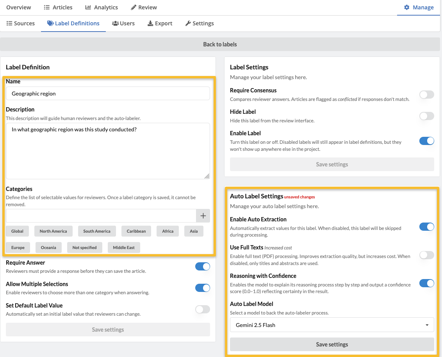Viewport: 442px width, 357px height.
Task: Click the Manage gear icon
Action: 407,7
